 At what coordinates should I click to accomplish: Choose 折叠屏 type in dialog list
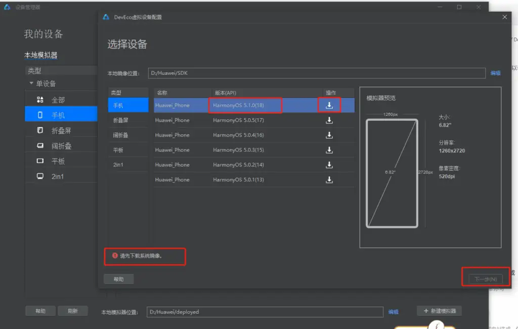[x=120, y=120]
